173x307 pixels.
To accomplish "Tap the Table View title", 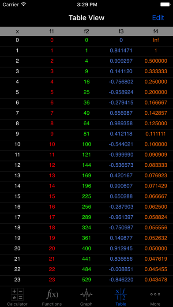I will tap(86, 18).
